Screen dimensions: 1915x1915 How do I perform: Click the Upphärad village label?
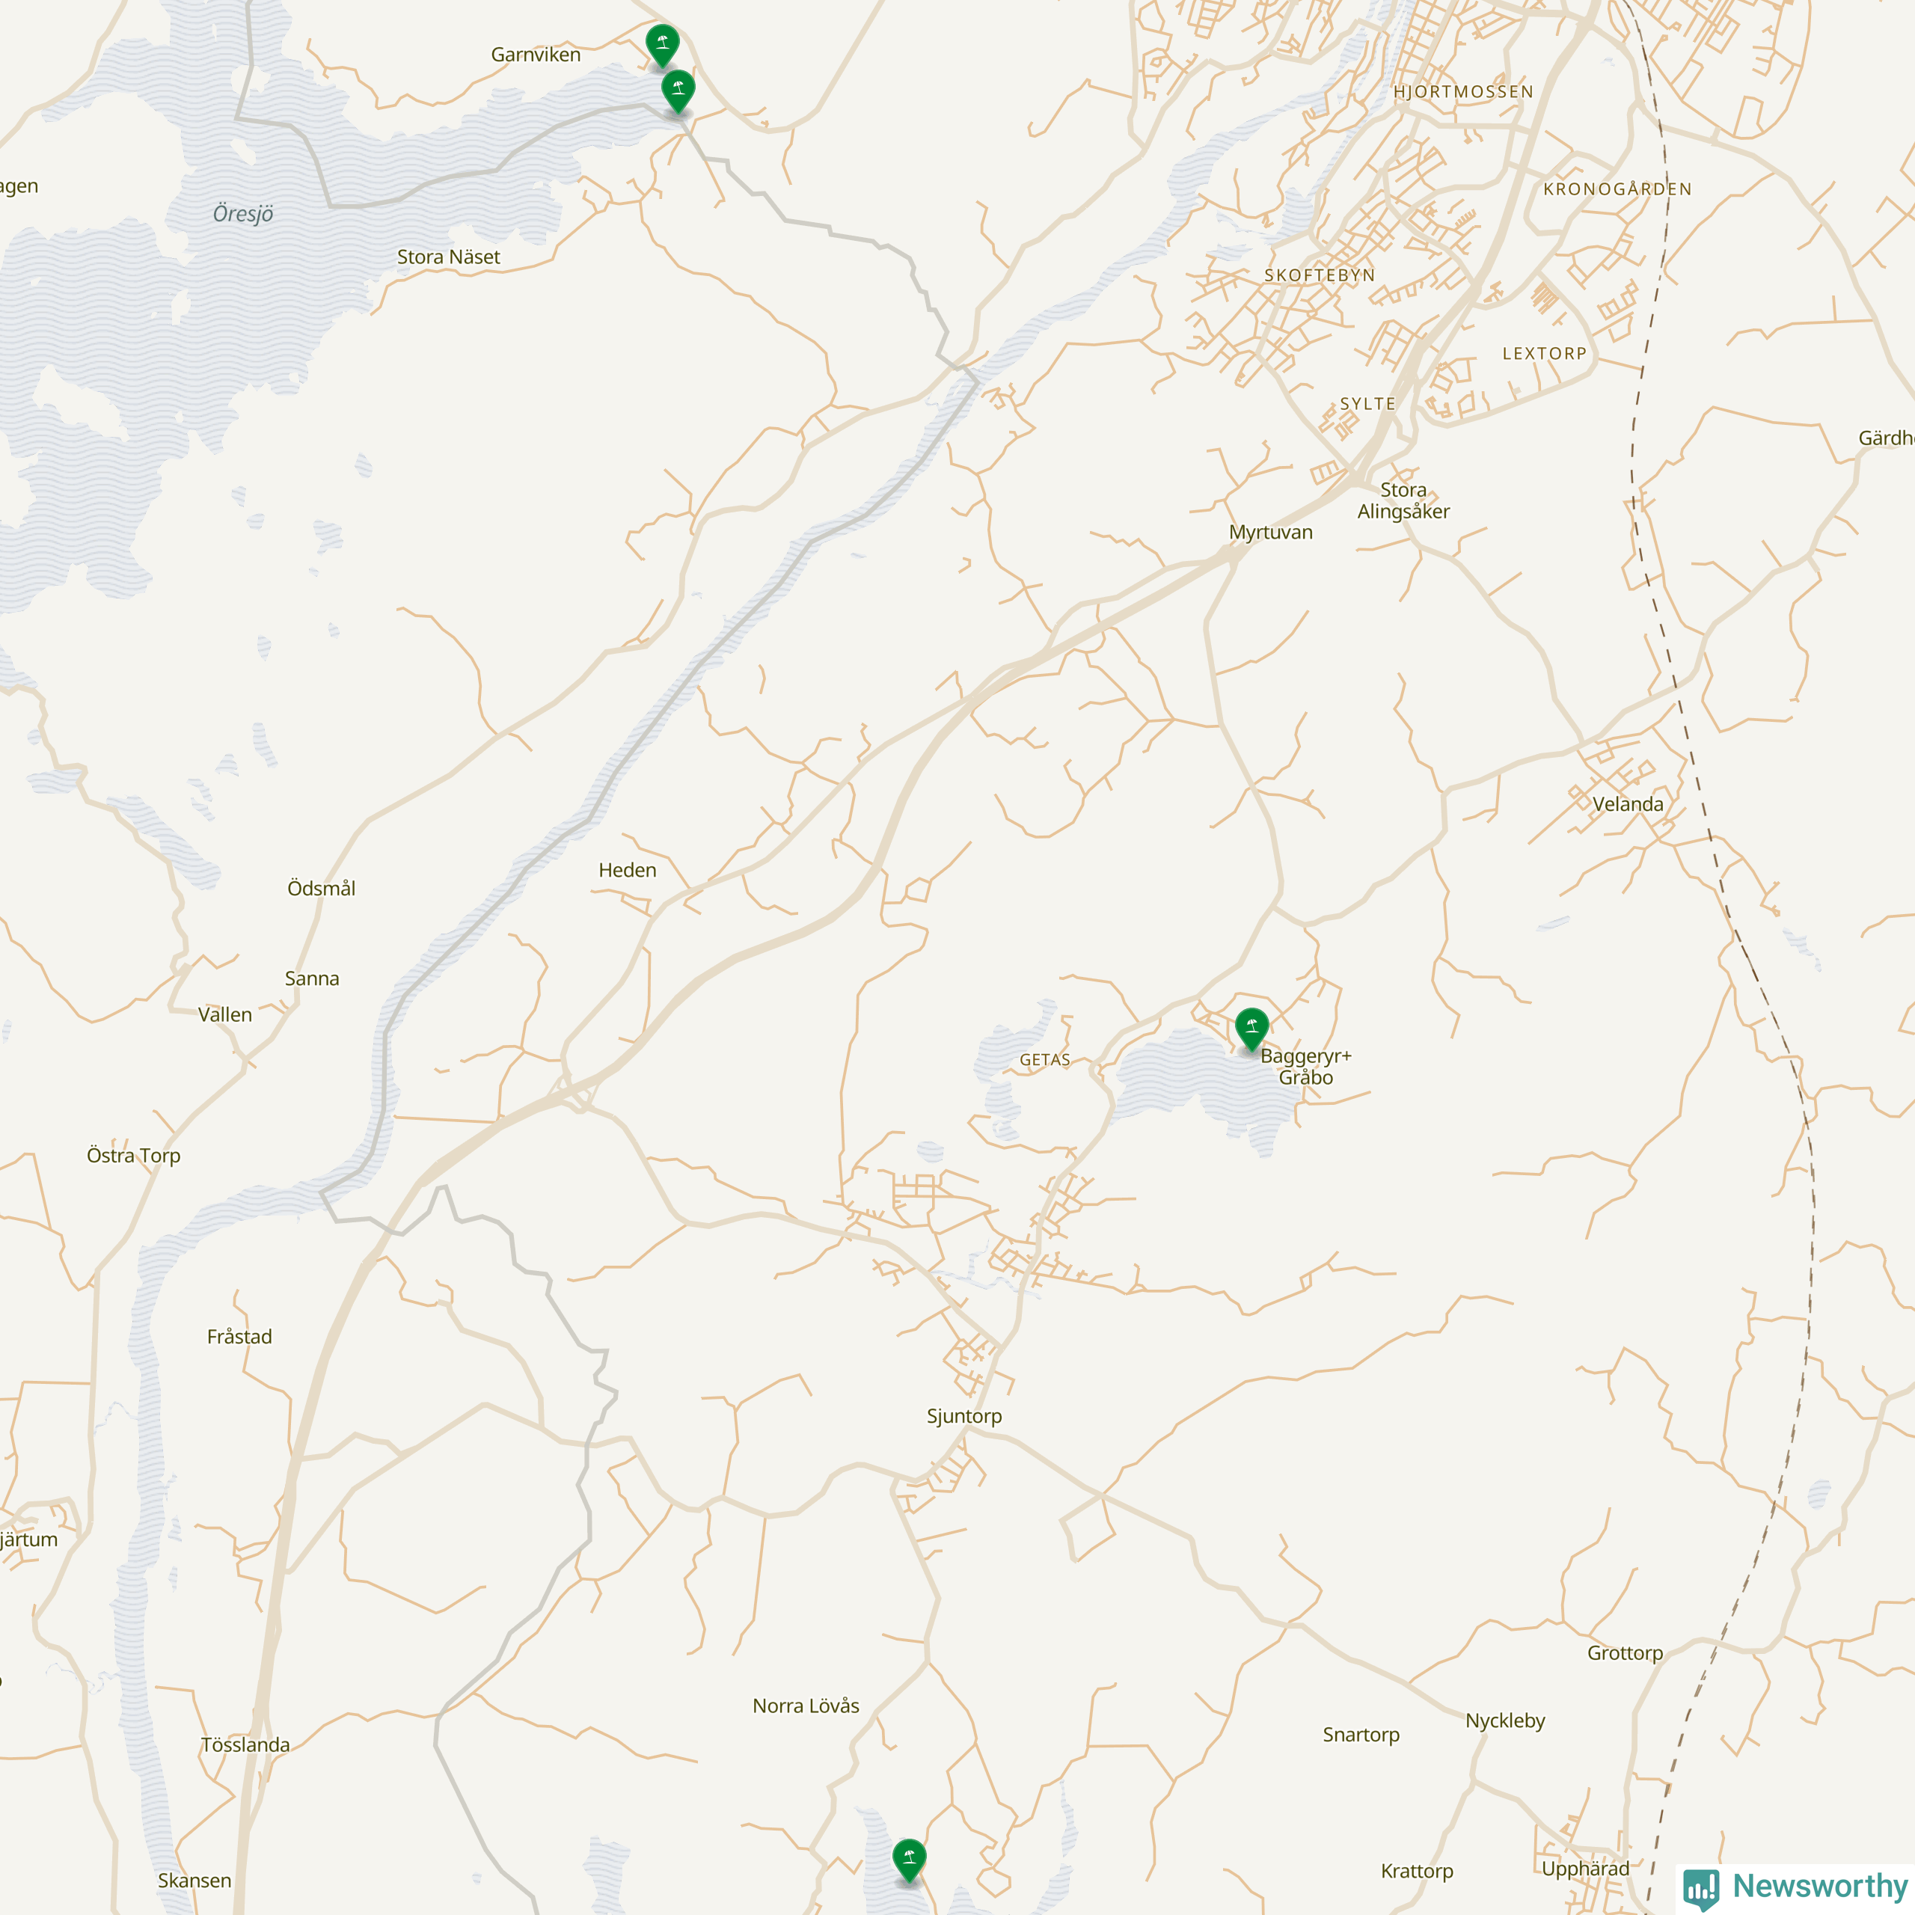(1585, 1869)
